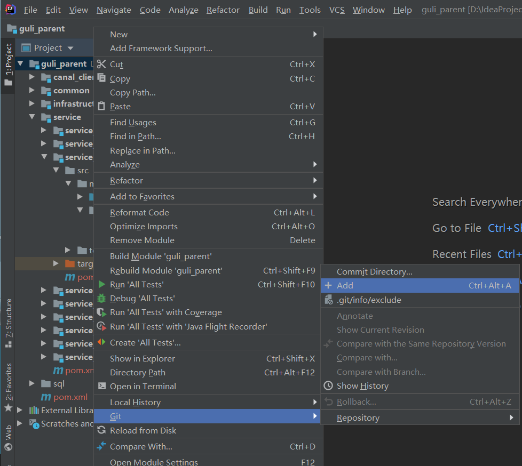Choose Optimize Imports
Screen dimensions: 522x466
point(208,226)
